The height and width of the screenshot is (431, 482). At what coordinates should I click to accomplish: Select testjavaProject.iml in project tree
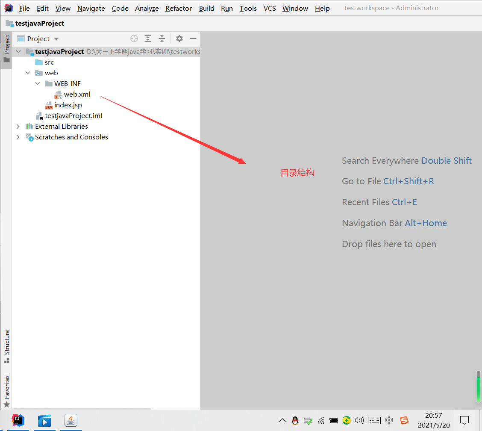pos(73,116)
